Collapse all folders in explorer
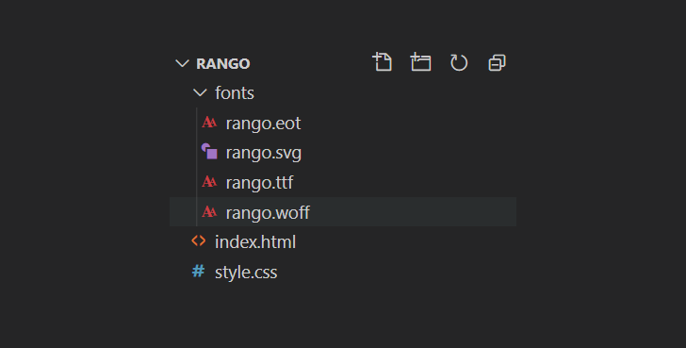The image size is (686, 348). 497,62
